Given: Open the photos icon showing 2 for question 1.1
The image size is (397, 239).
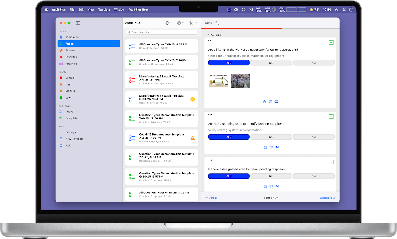Looking at the screenshot, I should 277,102.
